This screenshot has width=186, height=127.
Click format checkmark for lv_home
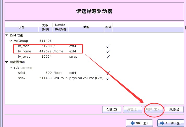108,51
